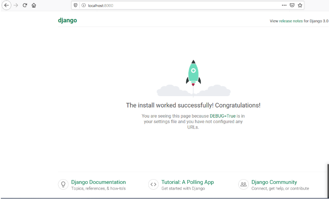Select 'The install worked successfully! Congratulations!' heading
The height and width of the screenshot is (199, 329).
tap(193, 105)
